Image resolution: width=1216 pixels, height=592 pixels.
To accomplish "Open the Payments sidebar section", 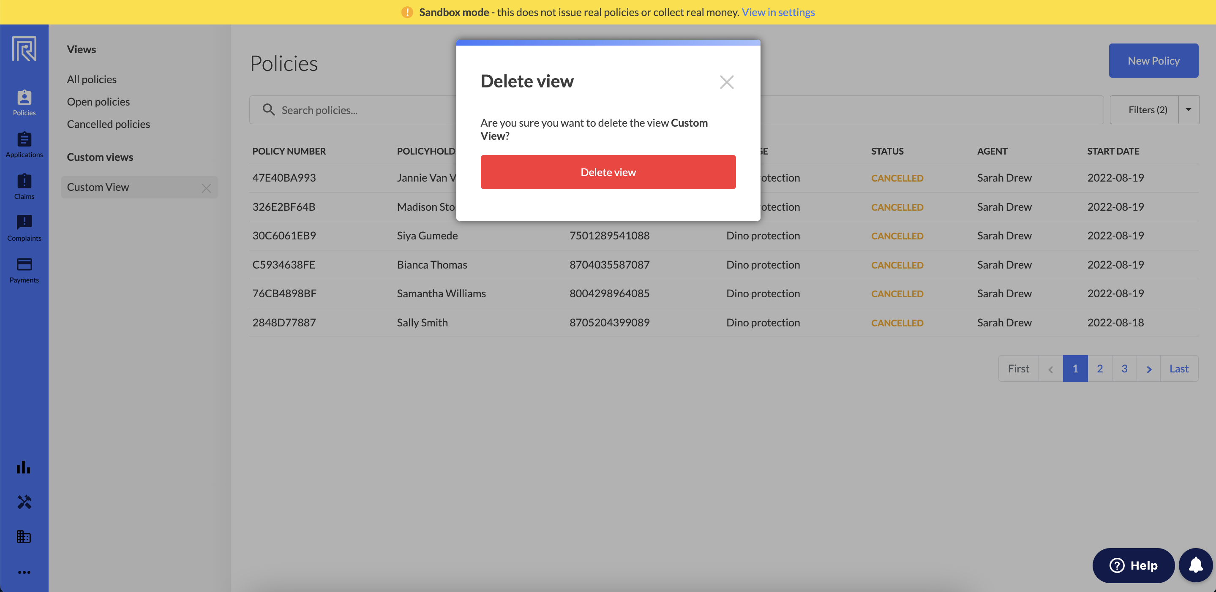I will [24, 270].
